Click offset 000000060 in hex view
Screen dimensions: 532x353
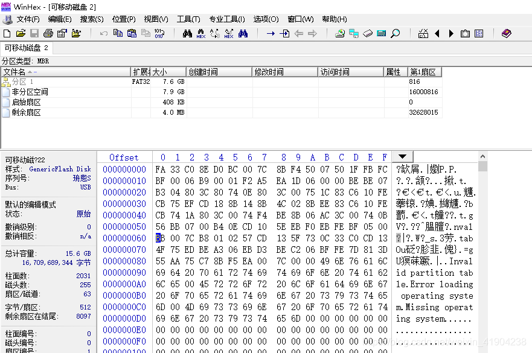click(124, 238)
